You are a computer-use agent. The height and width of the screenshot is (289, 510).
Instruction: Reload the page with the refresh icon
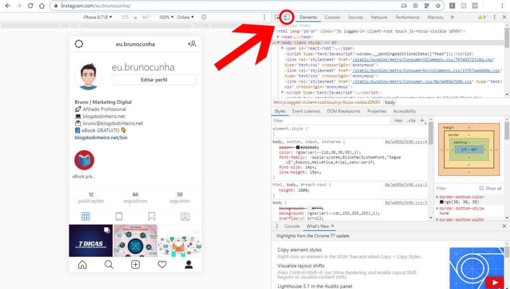tap(30, 6)
